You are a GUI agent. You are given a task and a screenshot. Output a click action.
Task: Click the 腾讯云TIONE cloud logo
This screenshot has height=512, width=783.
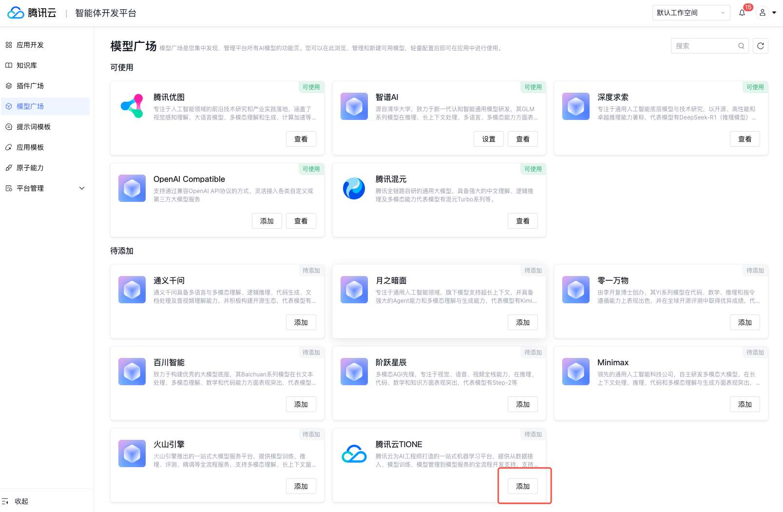point(354,453)
